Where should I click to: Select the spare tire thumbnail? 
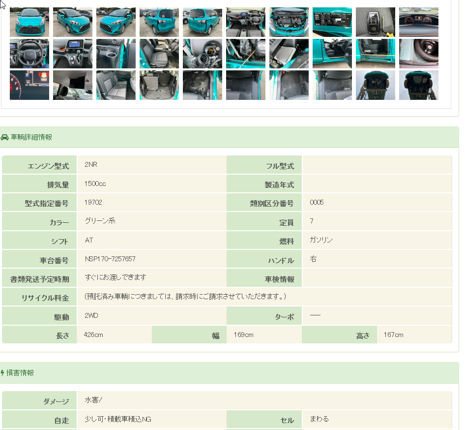click(x=418, y=54)
